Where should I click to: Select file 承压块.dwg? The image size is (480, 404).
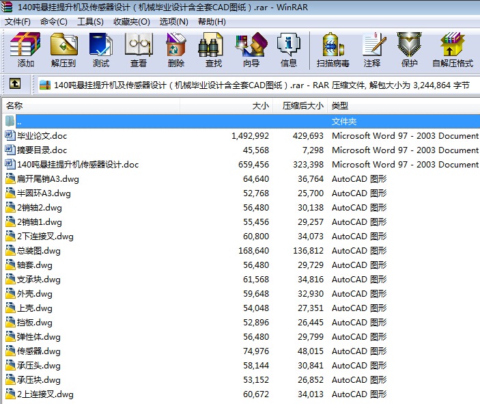39,380
